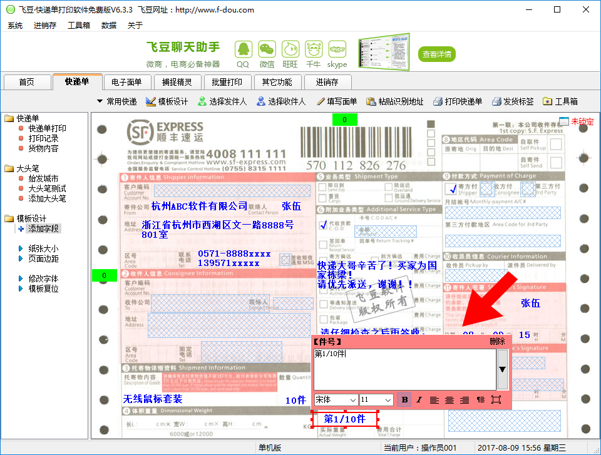Click 添加大头笔 in sidebar
The height and width of the screenshot is (455, 601).
pyautogui.click(x=47, y=198)
